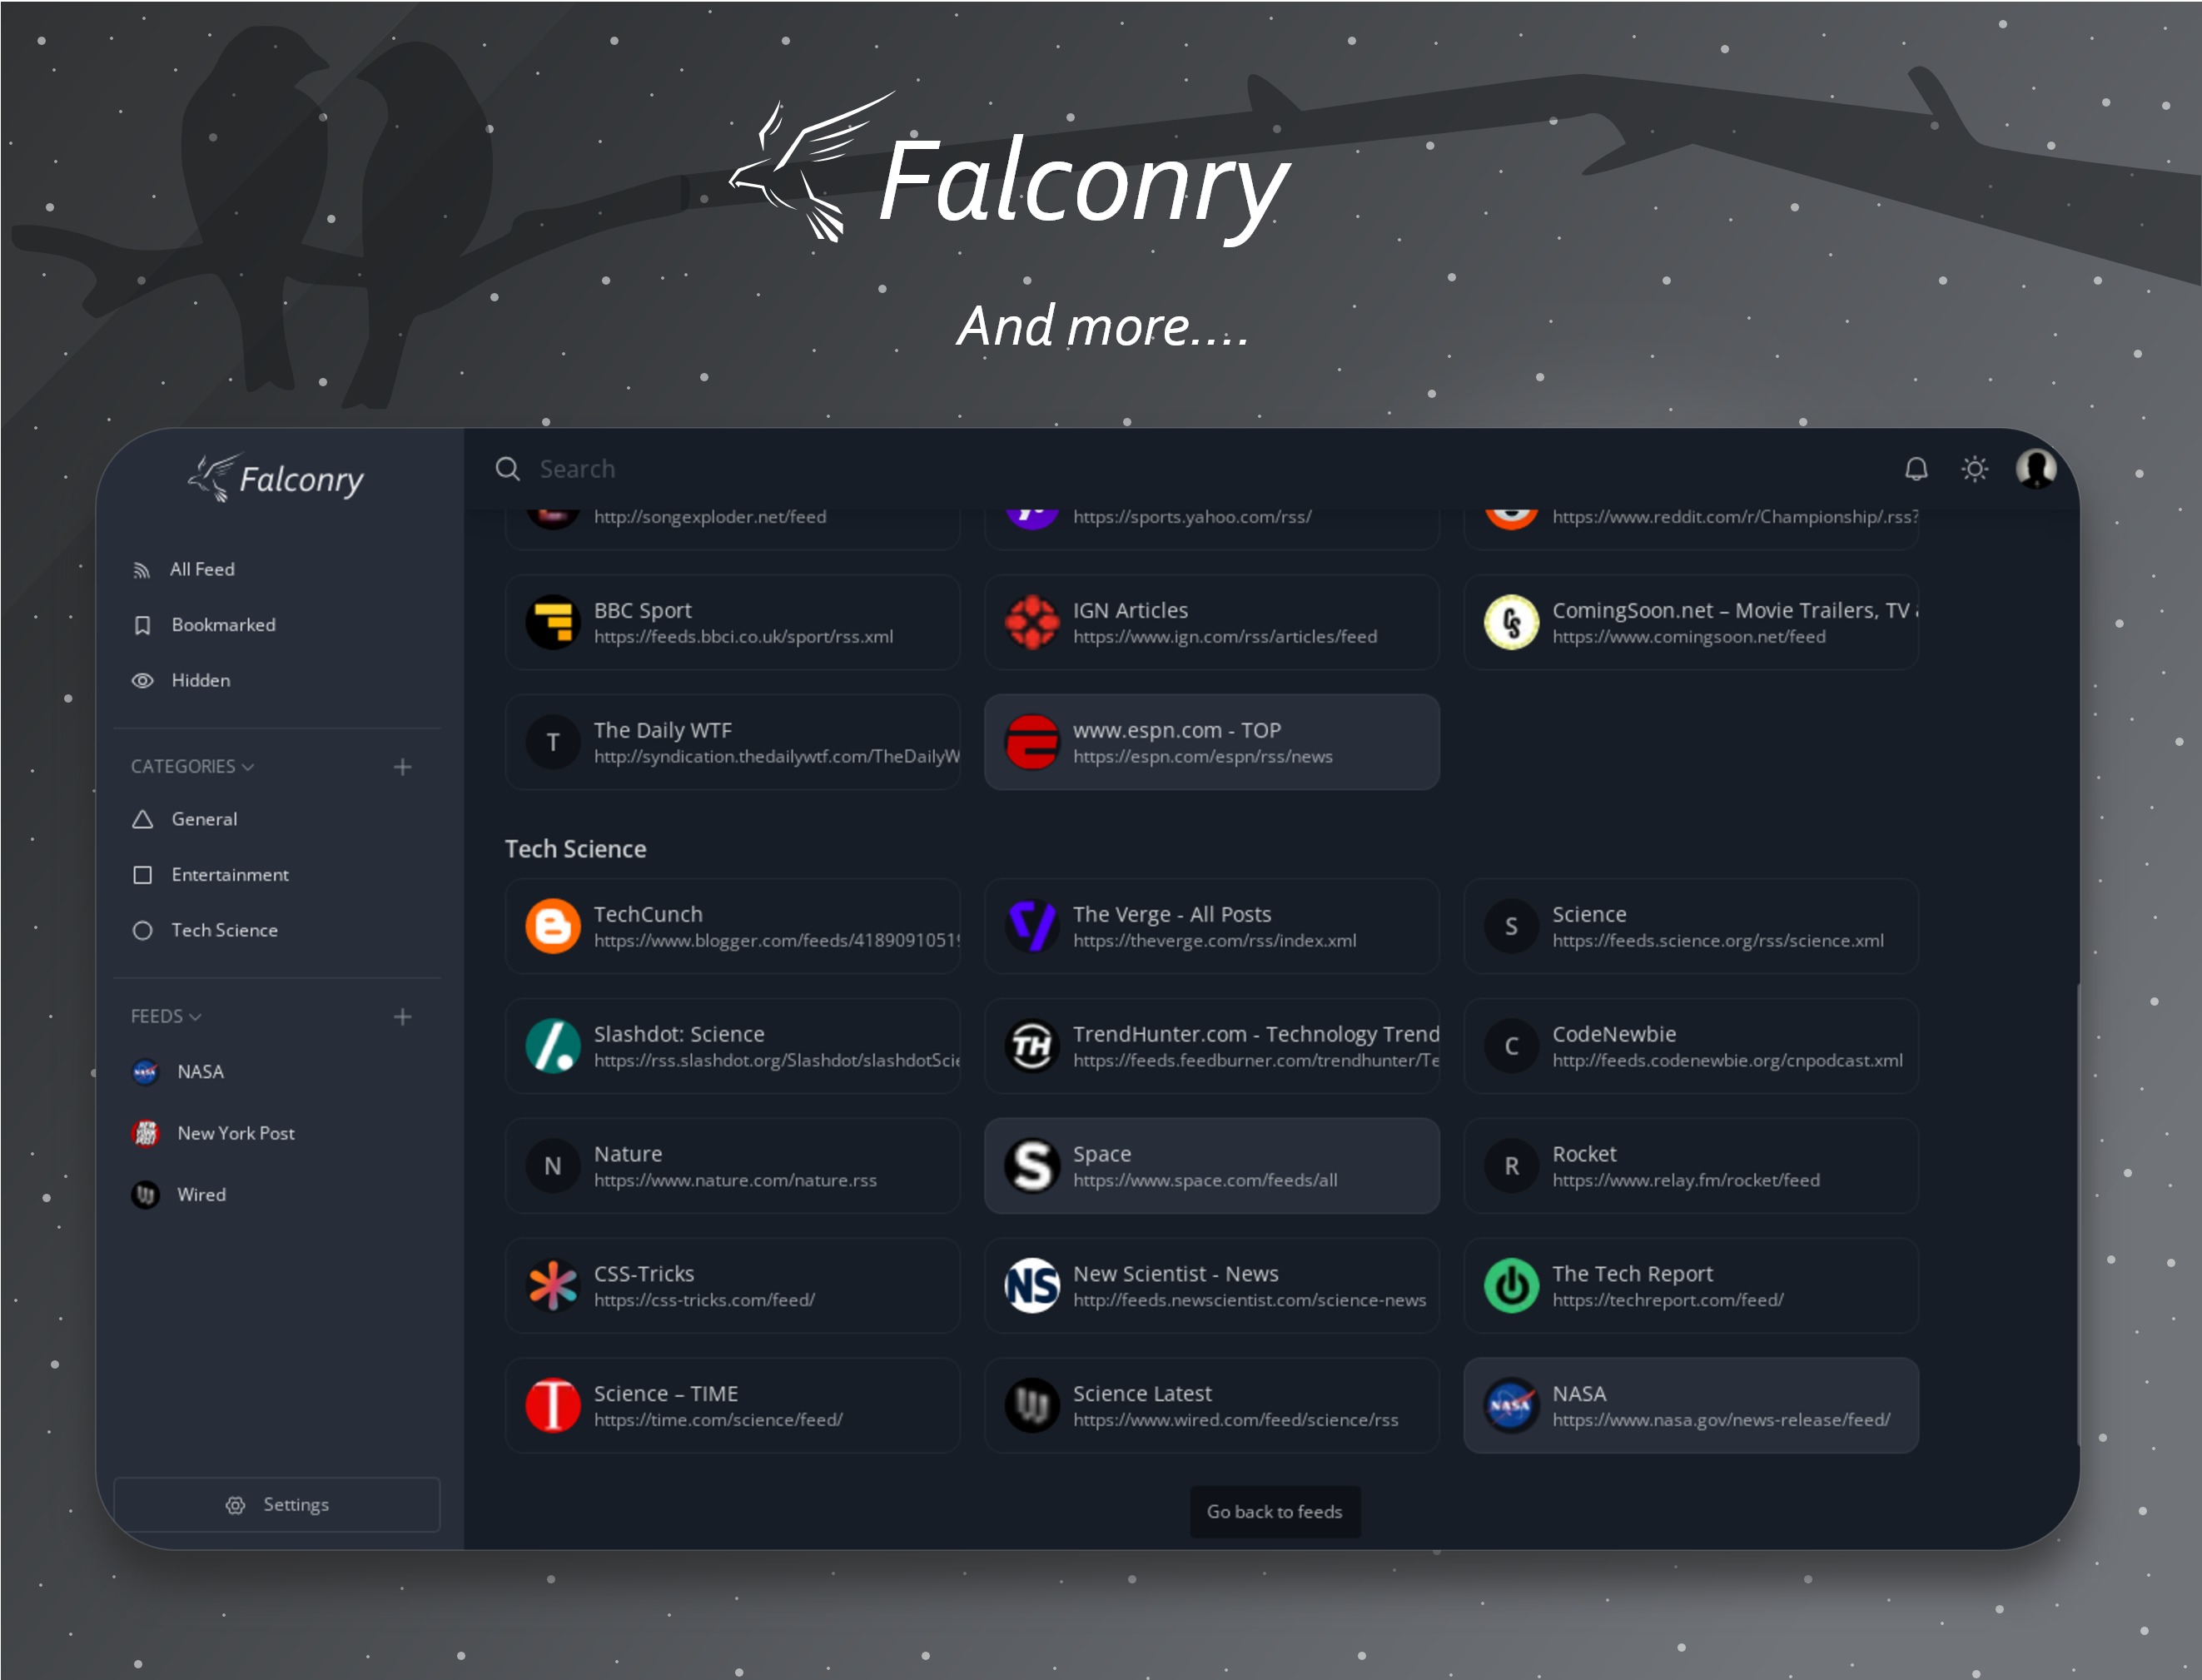This screenshot has height=1680, width=2202.
Task: Select The Verge - All Posts title
Action: click(1171, 914)
